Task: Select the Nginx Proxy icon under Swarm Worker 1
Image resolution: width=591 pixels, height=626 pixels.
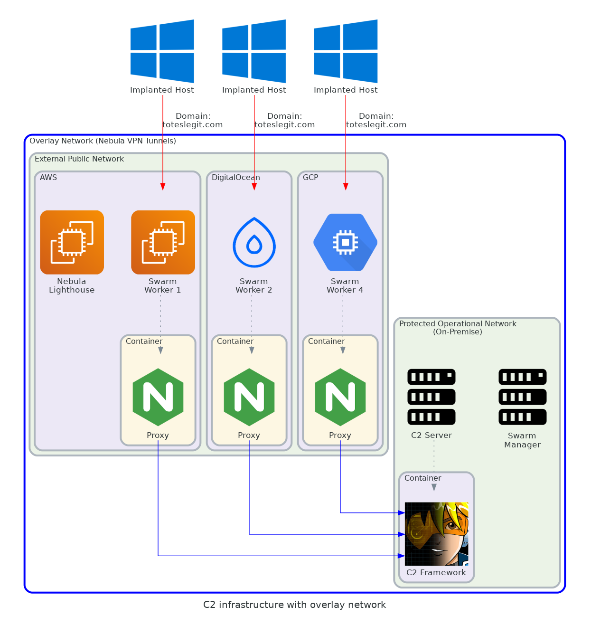Action: click(158, 397)
